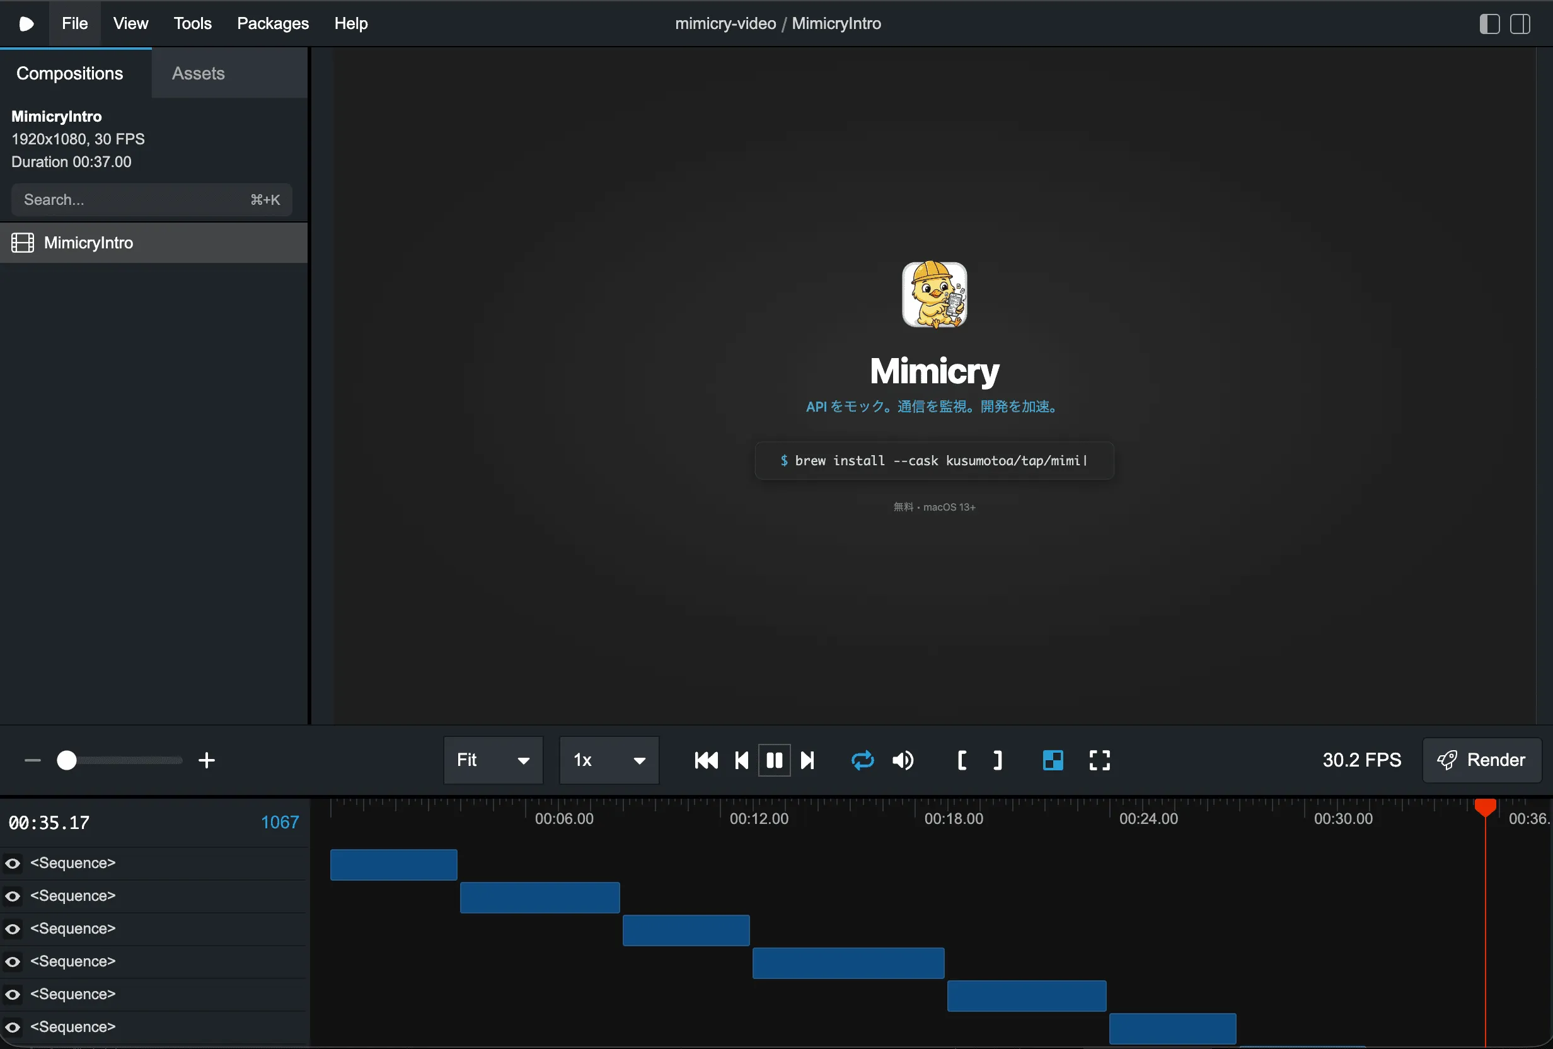Click the timeline zoom slider handle
The height and width of the screenshot is (1049, 1553).
(x=67, y=760)
